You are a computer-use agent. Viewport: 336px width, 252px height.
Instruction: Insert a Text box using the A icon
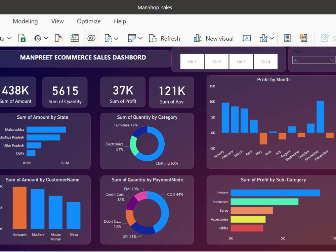[x=247, y=38]
